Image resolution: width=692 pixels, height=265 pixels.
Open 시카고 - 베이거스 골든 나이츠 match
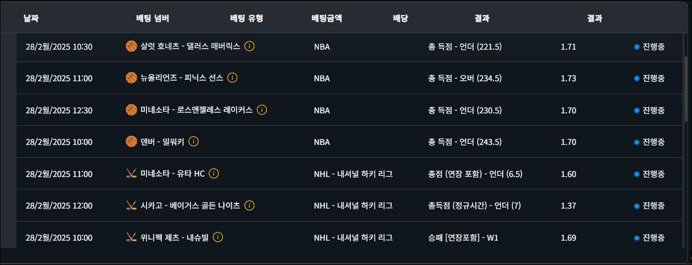190,205
